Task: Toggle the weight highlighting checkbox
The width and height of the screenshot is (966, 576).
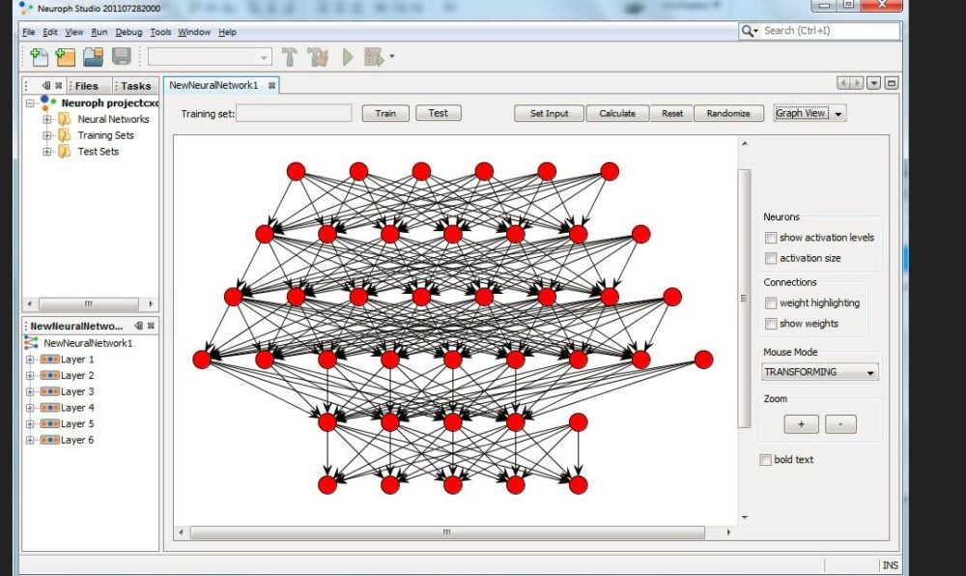Action: coord(771,303)
